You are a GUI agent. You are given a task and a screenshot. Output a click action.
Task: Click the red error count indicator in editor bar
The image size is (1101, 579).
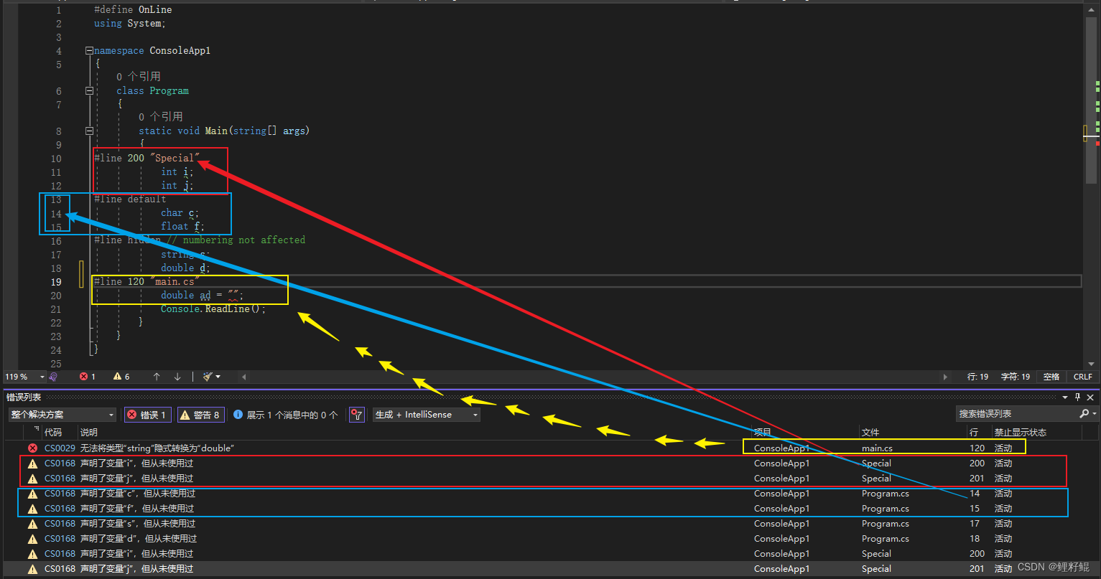tap(88, 377)
